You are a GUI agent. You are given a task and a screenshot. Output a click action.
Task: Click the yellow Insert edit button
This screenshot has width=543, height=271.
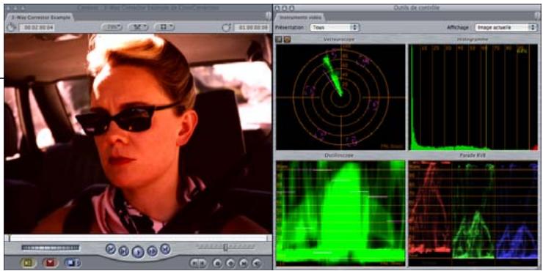click(x=29, y=263)
